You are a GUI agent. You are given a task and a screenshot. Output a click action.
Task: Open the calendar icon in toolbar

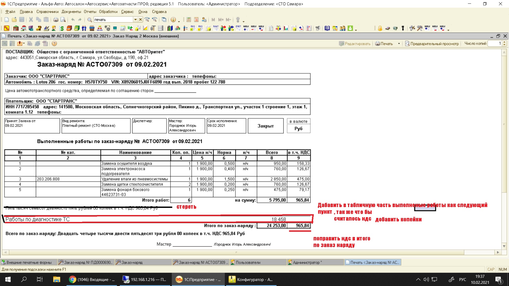click(196, 20)
